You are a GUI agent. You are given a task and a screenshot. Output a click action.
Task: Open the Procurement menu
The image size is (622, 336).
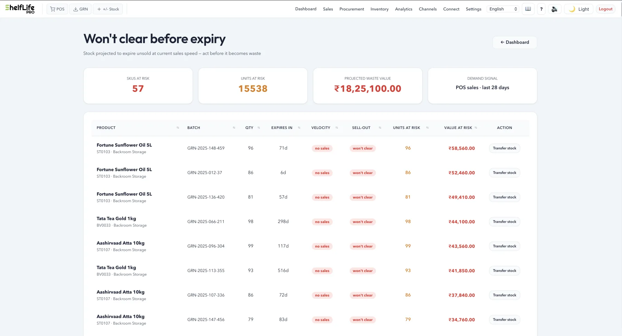[352, 9]
